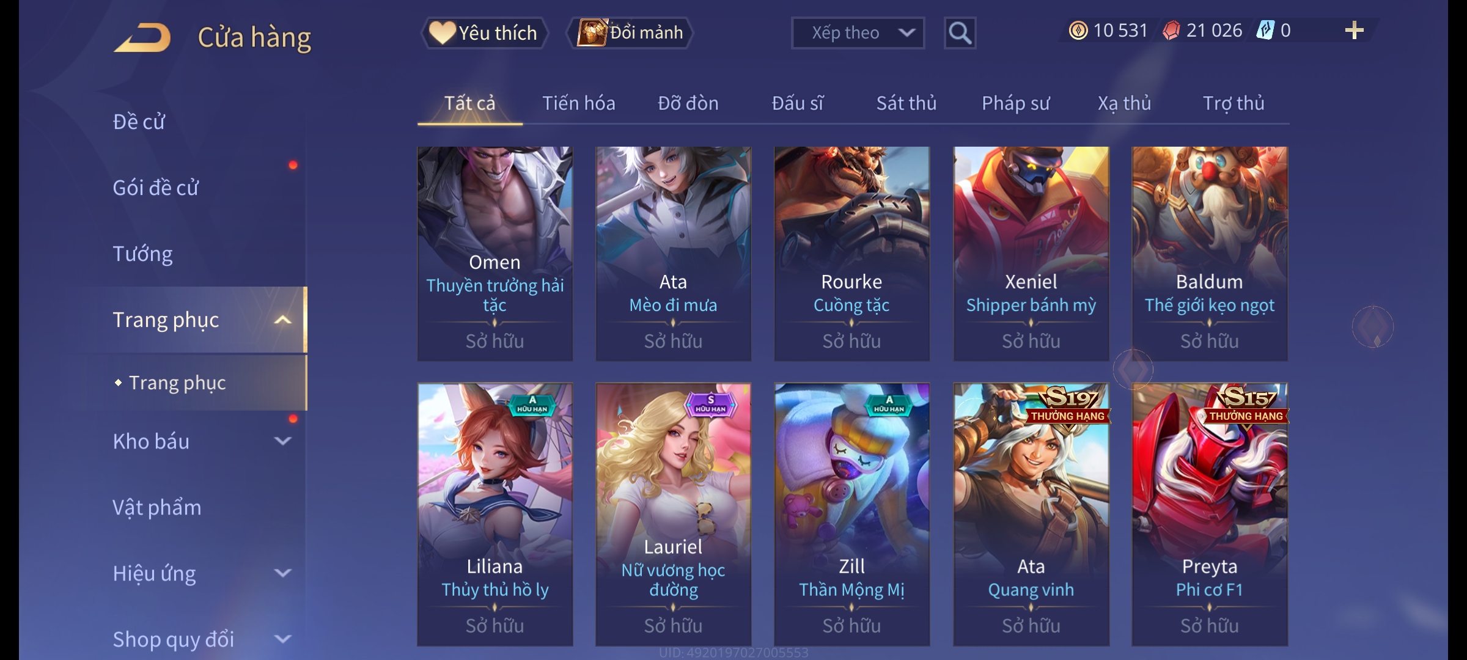Viewport: 1467px width, 660px height.
Task: Go to Gói đề cử menu
Action: point(155,188)
